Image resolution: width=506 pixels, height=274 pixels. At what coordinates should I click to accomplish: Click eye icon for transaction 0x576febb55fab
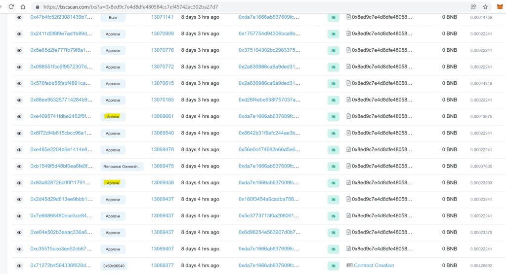pyautogui.click(x=19, y=84)
